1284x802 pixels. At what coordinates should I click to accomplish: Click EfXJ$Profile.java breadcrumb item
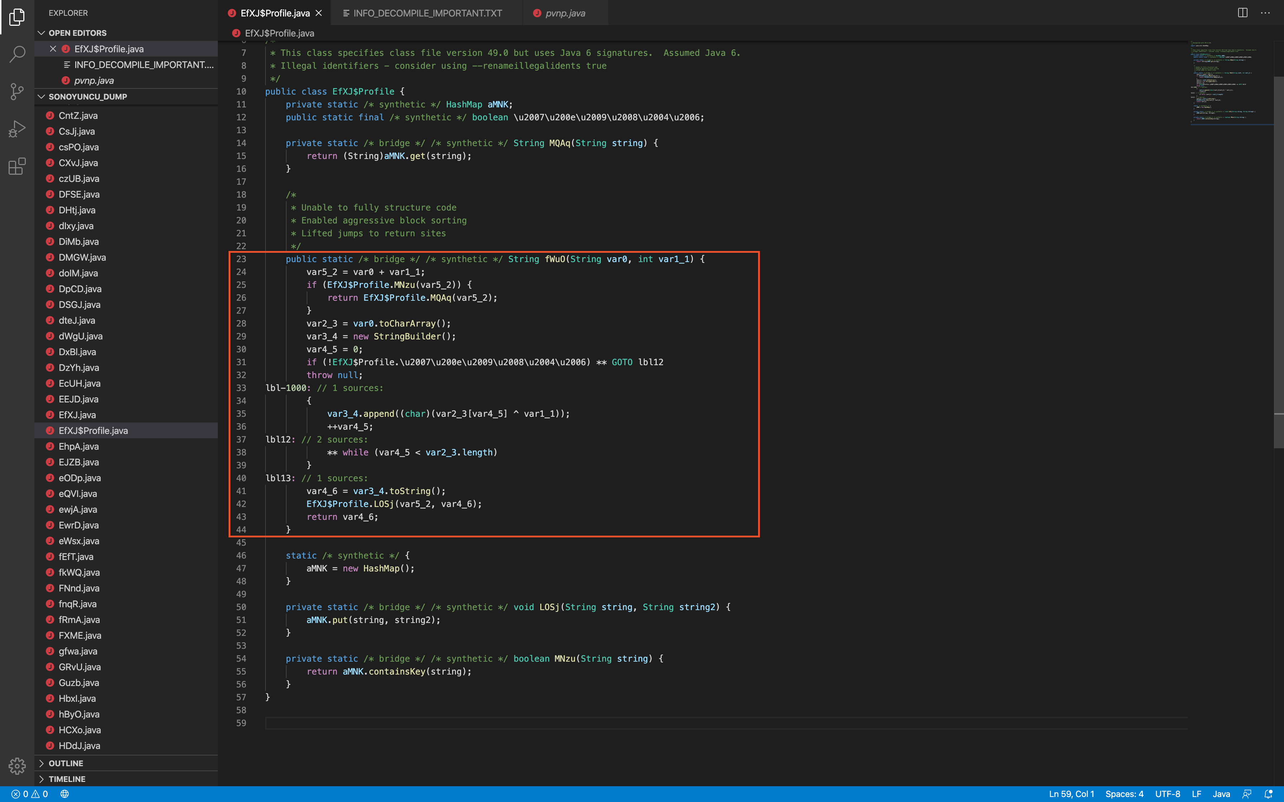pos(279,33)
